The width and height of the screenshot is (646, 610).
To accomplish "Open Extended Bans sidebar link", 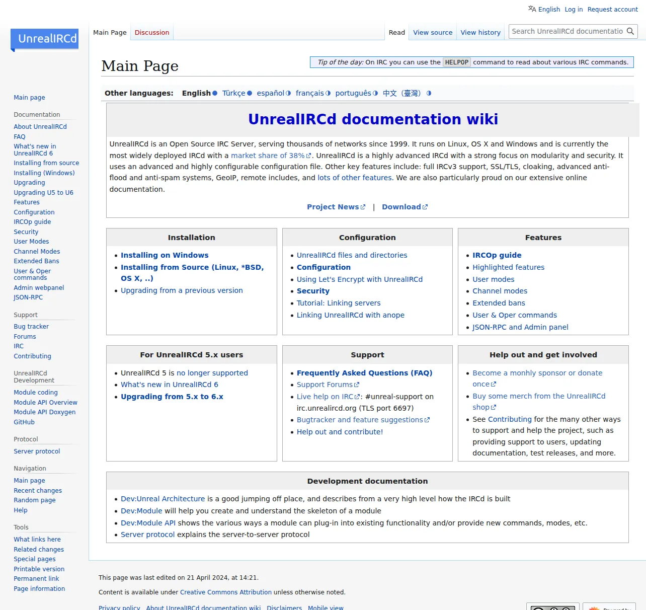I will tap(36, 261).
